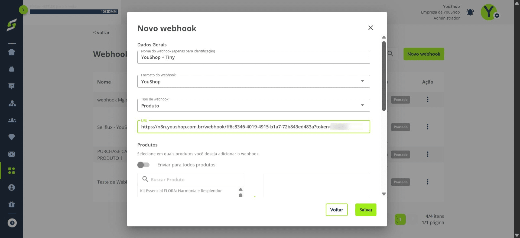Click the magnifier icon in Buscar Produto

coord(145,179)
